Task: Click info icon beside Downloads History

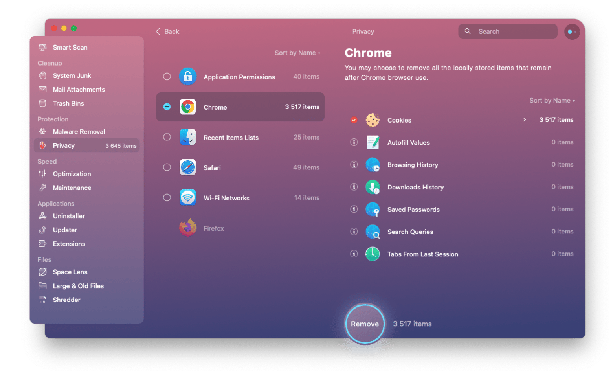Action: point(354,187)
